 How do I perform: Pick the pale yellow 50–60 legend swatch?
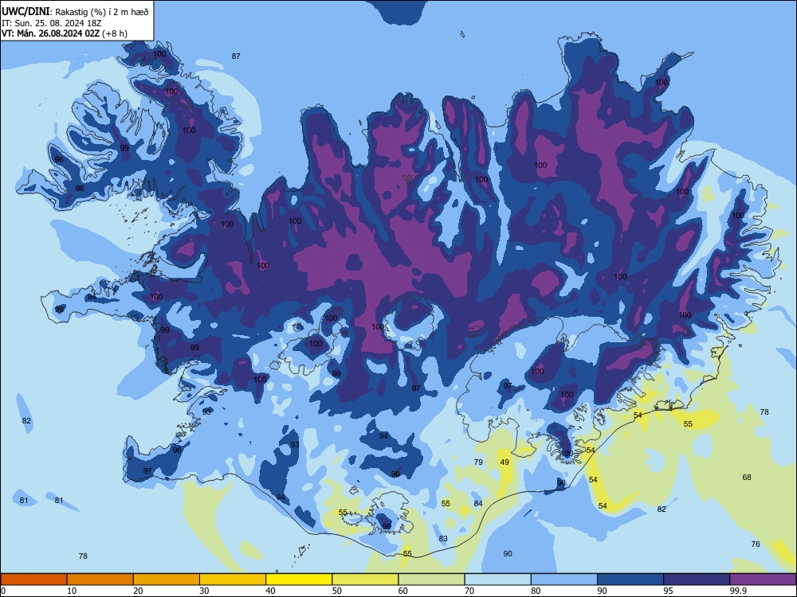pyautogui.click(x=366, y=579)
